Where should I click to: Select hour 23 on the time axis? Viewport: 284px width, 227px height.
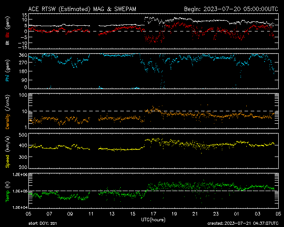[216, 214]
